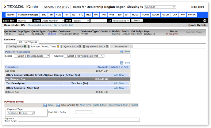Click Add New for Tax Description
211x128 pixels.
pos(119,83)
